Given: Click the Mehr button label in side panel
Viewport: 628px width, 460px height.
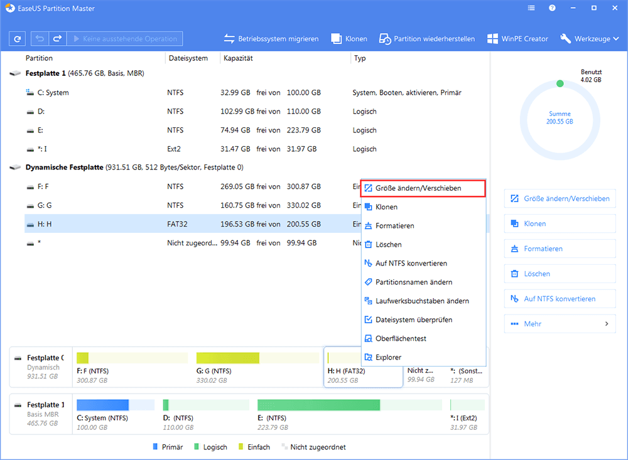Looking at the screenshot, I should tap(533, 324).
